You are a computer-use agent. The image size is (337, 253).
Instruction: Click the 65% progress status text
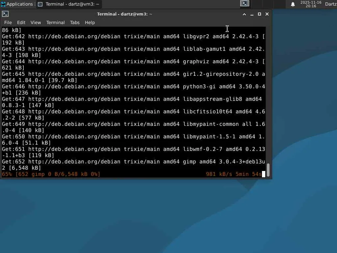[x=51, y=174]
